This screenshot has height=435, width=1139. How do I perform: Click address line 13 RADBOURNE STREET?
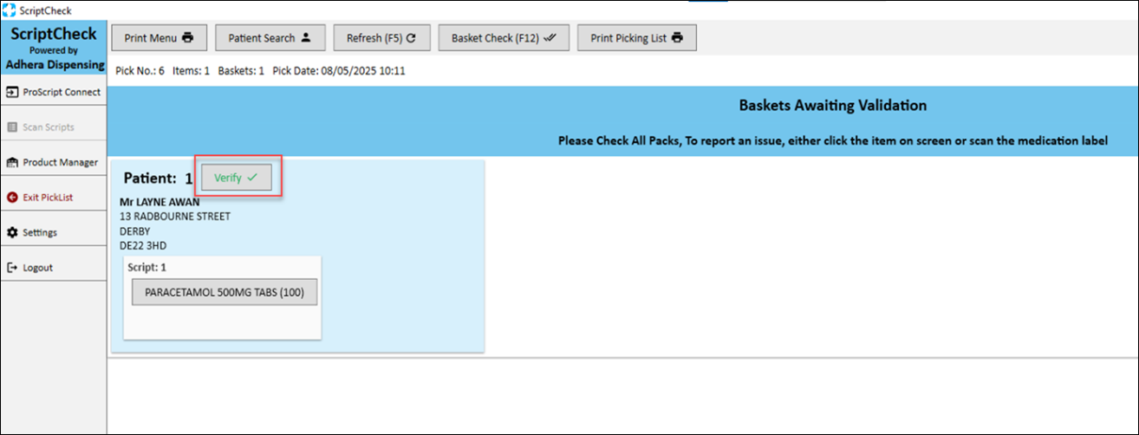click(x=175, y=217)
